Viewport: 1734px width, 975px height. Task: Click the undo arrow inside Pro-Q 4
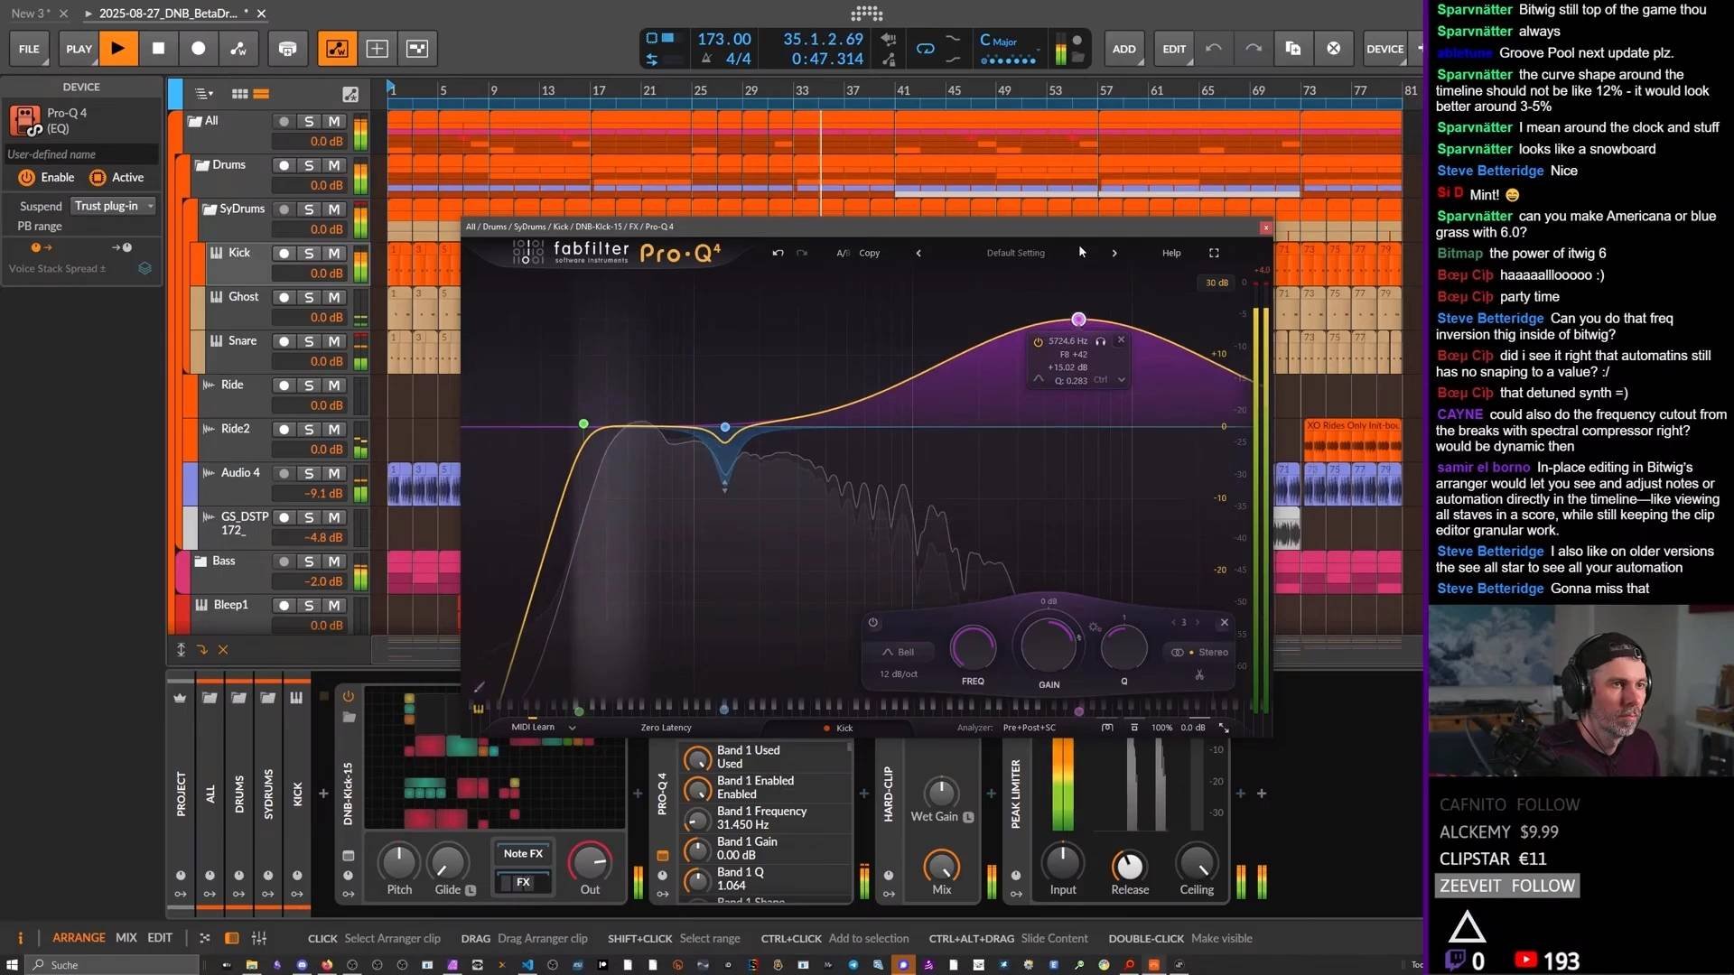778,253
